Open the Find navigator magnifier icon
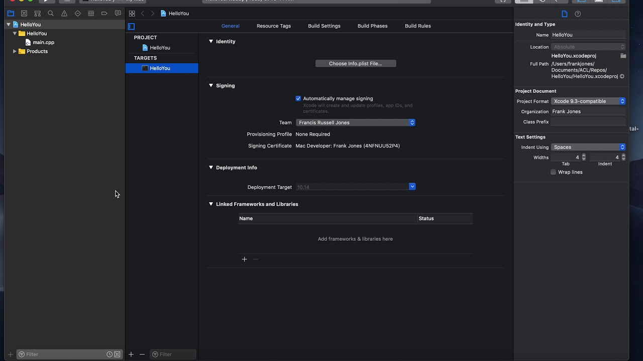 51,14
